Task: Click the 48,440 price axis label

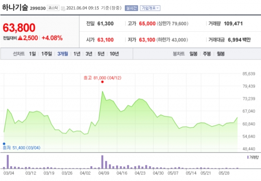Action: click(249, 149)
